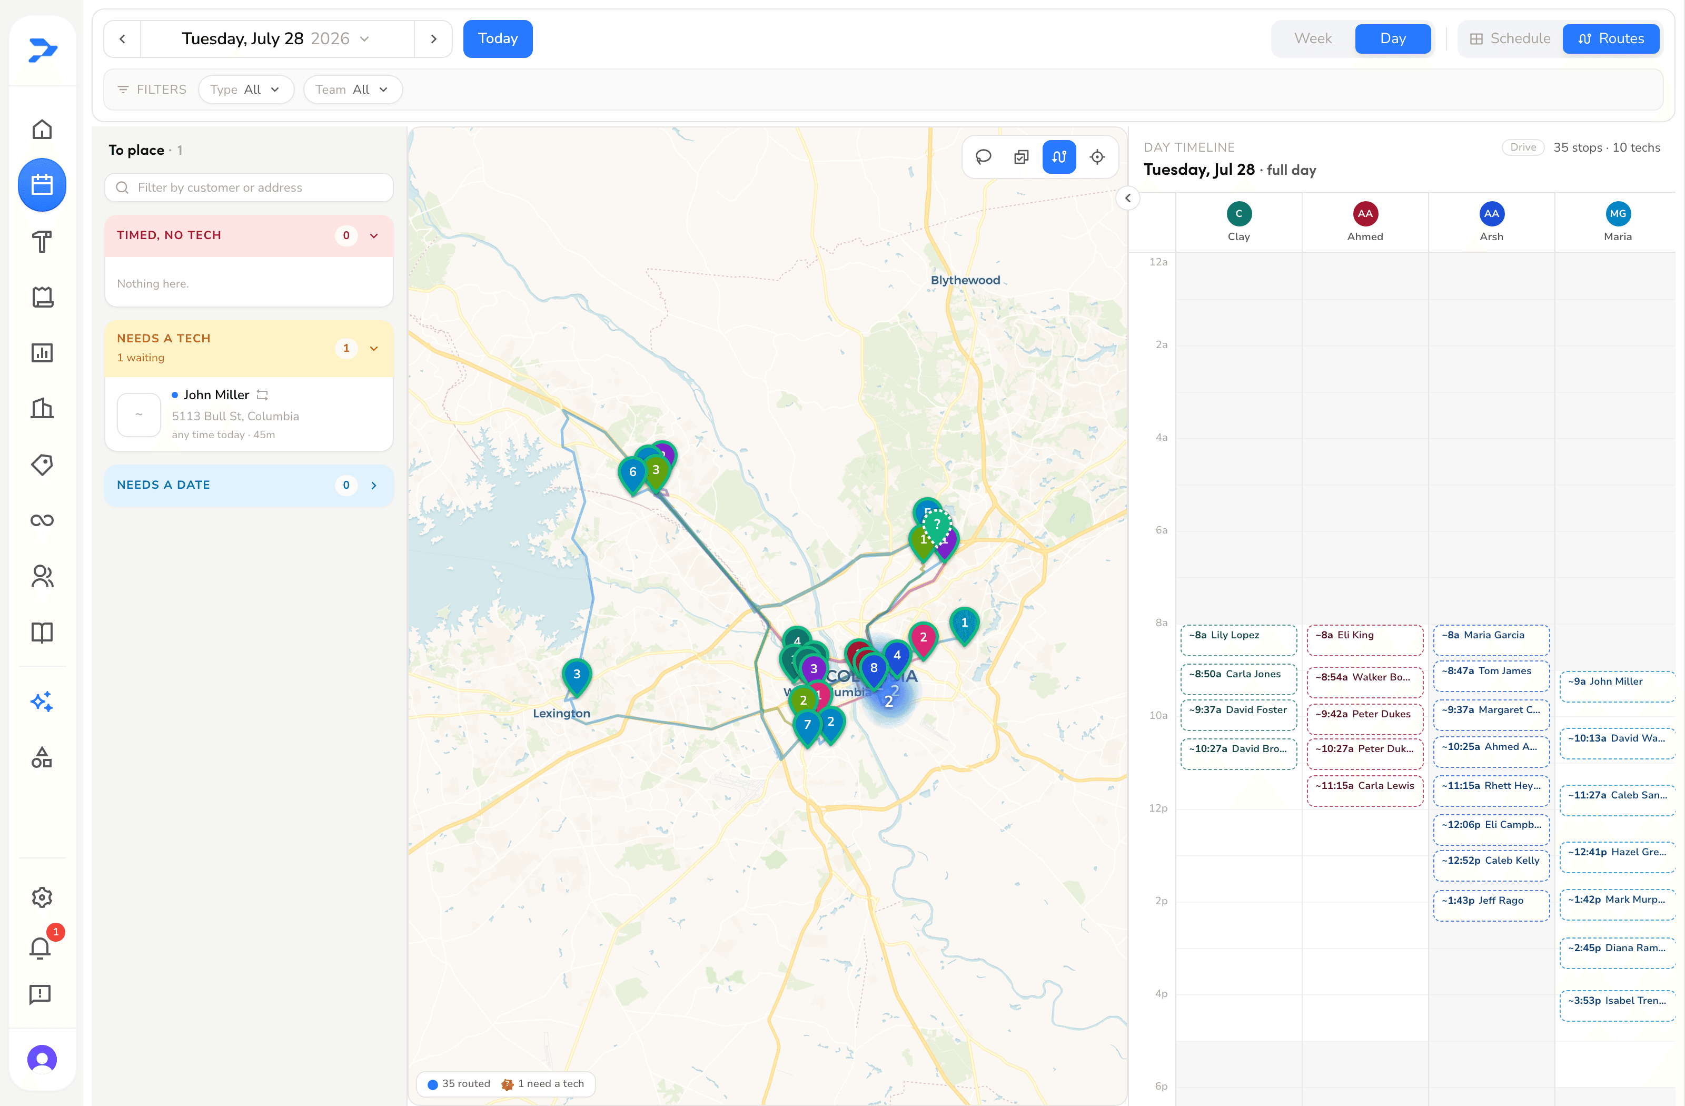Toggle the route lines map button
The image size is (1685, 1106).
tap(1059, 156)
